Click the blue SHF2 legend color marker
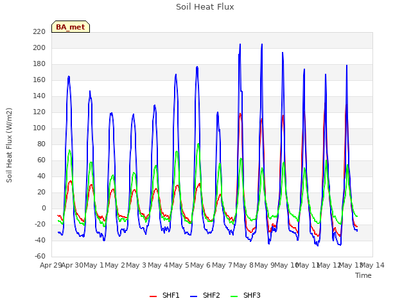The image size is (411, 308). 193,296
